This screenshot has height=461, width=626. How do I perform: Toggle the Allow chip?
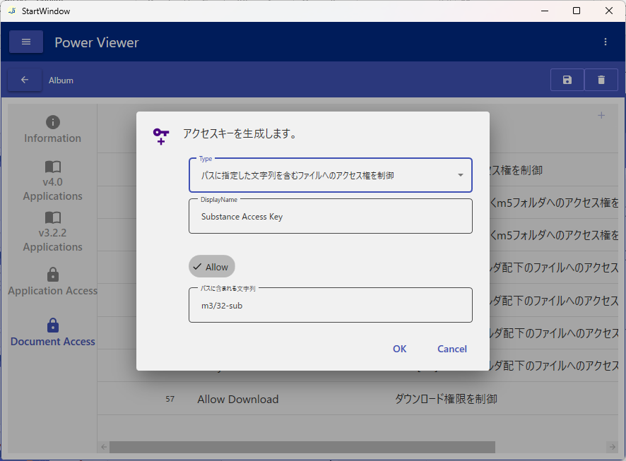click(x=211, y=267)
